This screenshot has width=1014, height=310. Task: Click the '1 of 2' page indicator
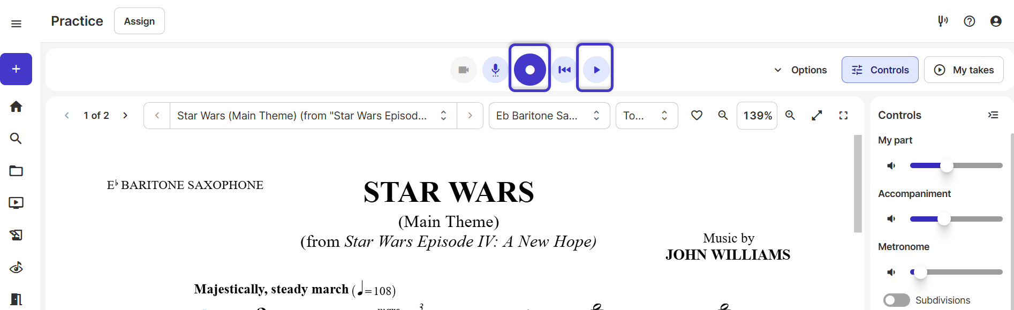coord(96,116)
